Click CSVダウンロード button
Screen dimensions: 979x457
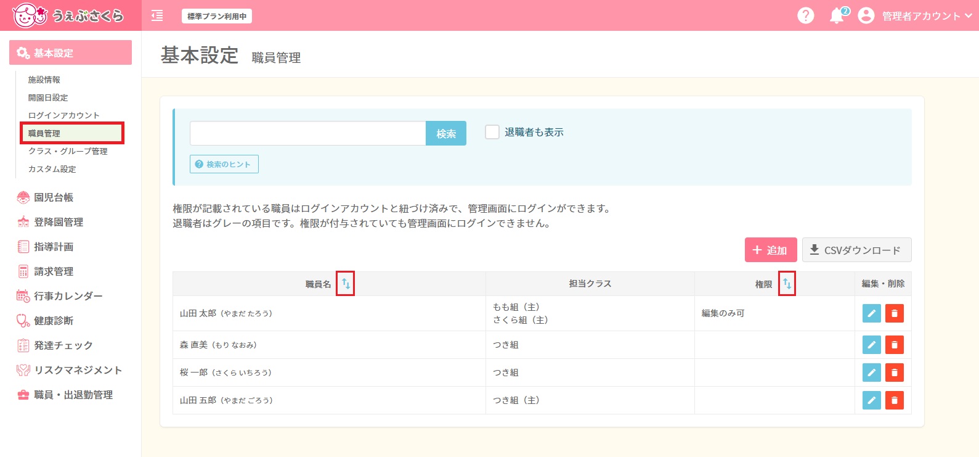tap(856, 250)
